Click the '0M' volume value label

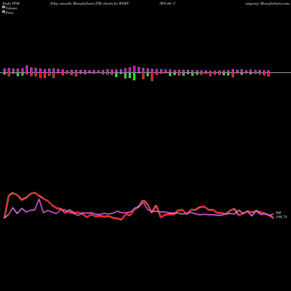278,213
